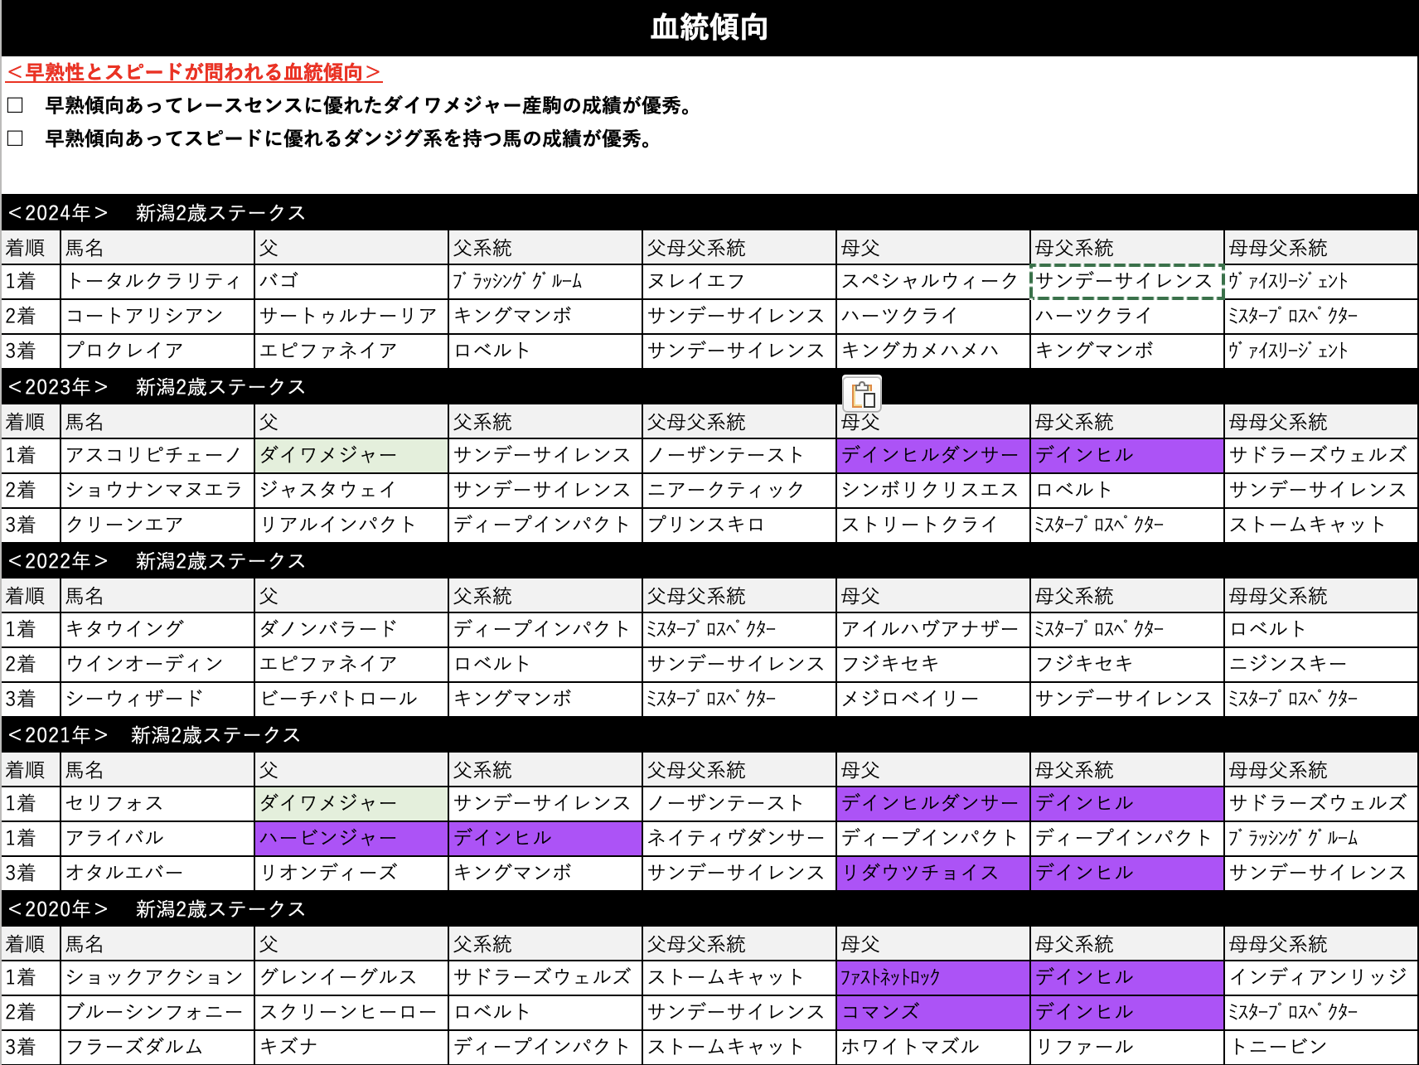Click the cell リオンディーズ
The image size is (1419, 1065).
pyautogui.click(x=351, y=874)
